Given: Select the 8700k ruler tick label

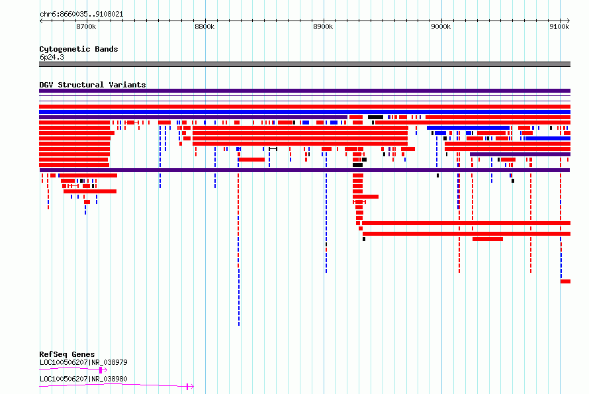Looking at the screenshot, I should click(86, 26).
